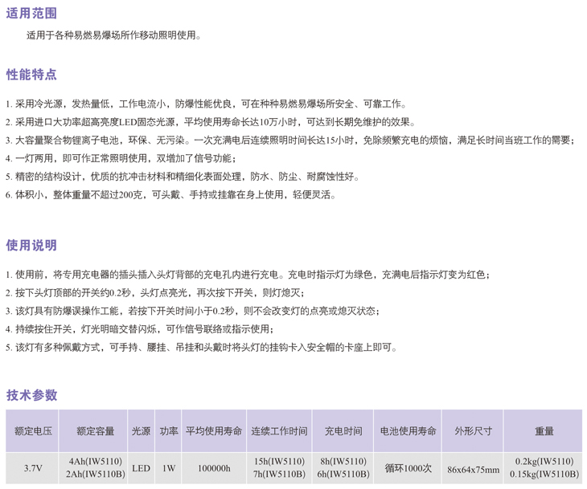Click the 性能特点 section heading

31,75
